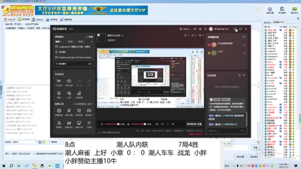The width and height of the screenshot is (301, 169).
Task: Open the 游戏推广 gamepad tool
Action: (89, 112)
